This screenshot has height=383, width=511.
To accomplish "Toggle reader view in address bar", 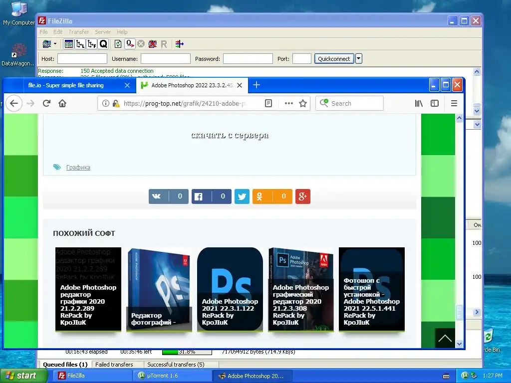I will [x=268, y=103].
